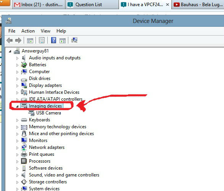This screenshot has width=224, height=191.
Task: Click the Memory technology devices icon
Action: [x=24, y=127]
